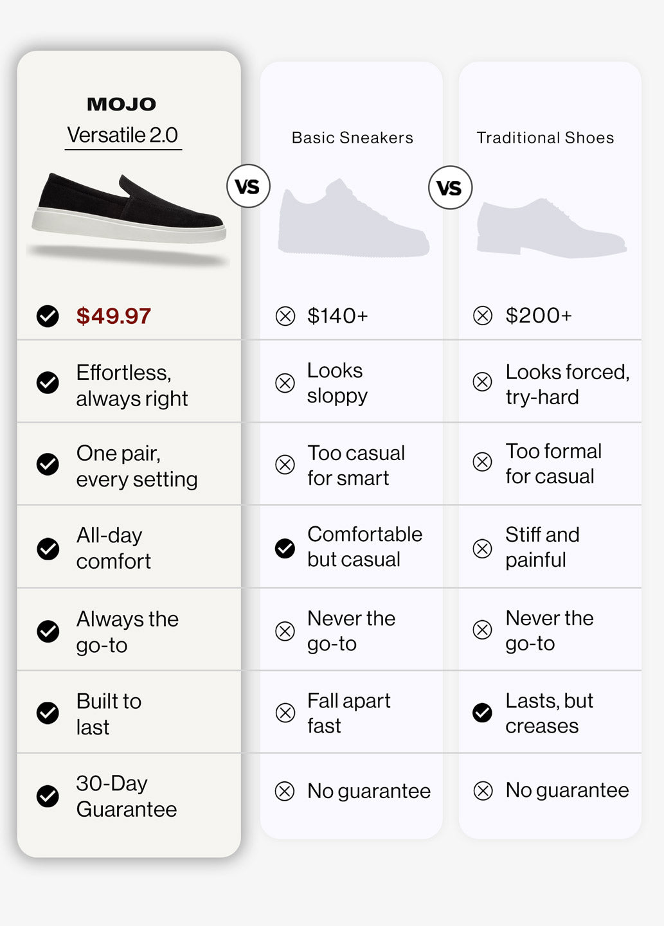Screen dimensions: 664x926
Task: Click the Versatile 2.0 underlined title
Action: click(x=123, y=136)
